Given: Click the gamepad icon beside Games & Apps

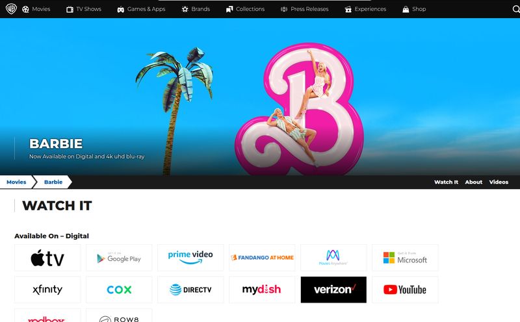Looking at the screenshot, I should pos(121,9).
